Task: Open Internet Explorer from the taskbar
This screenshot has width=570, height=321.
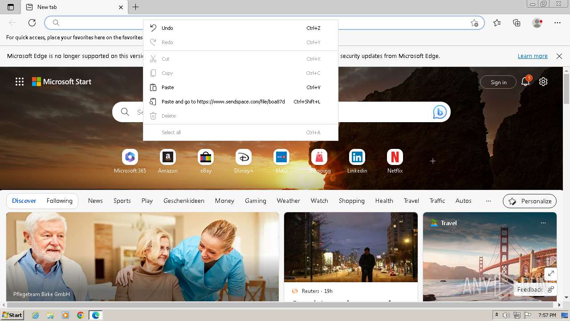Action: (36, 315)
